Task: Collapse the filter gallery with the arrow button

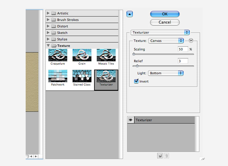Action: (129, 14)
